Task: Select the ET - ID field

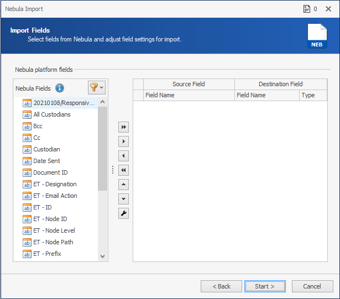Action: point(43,207)
